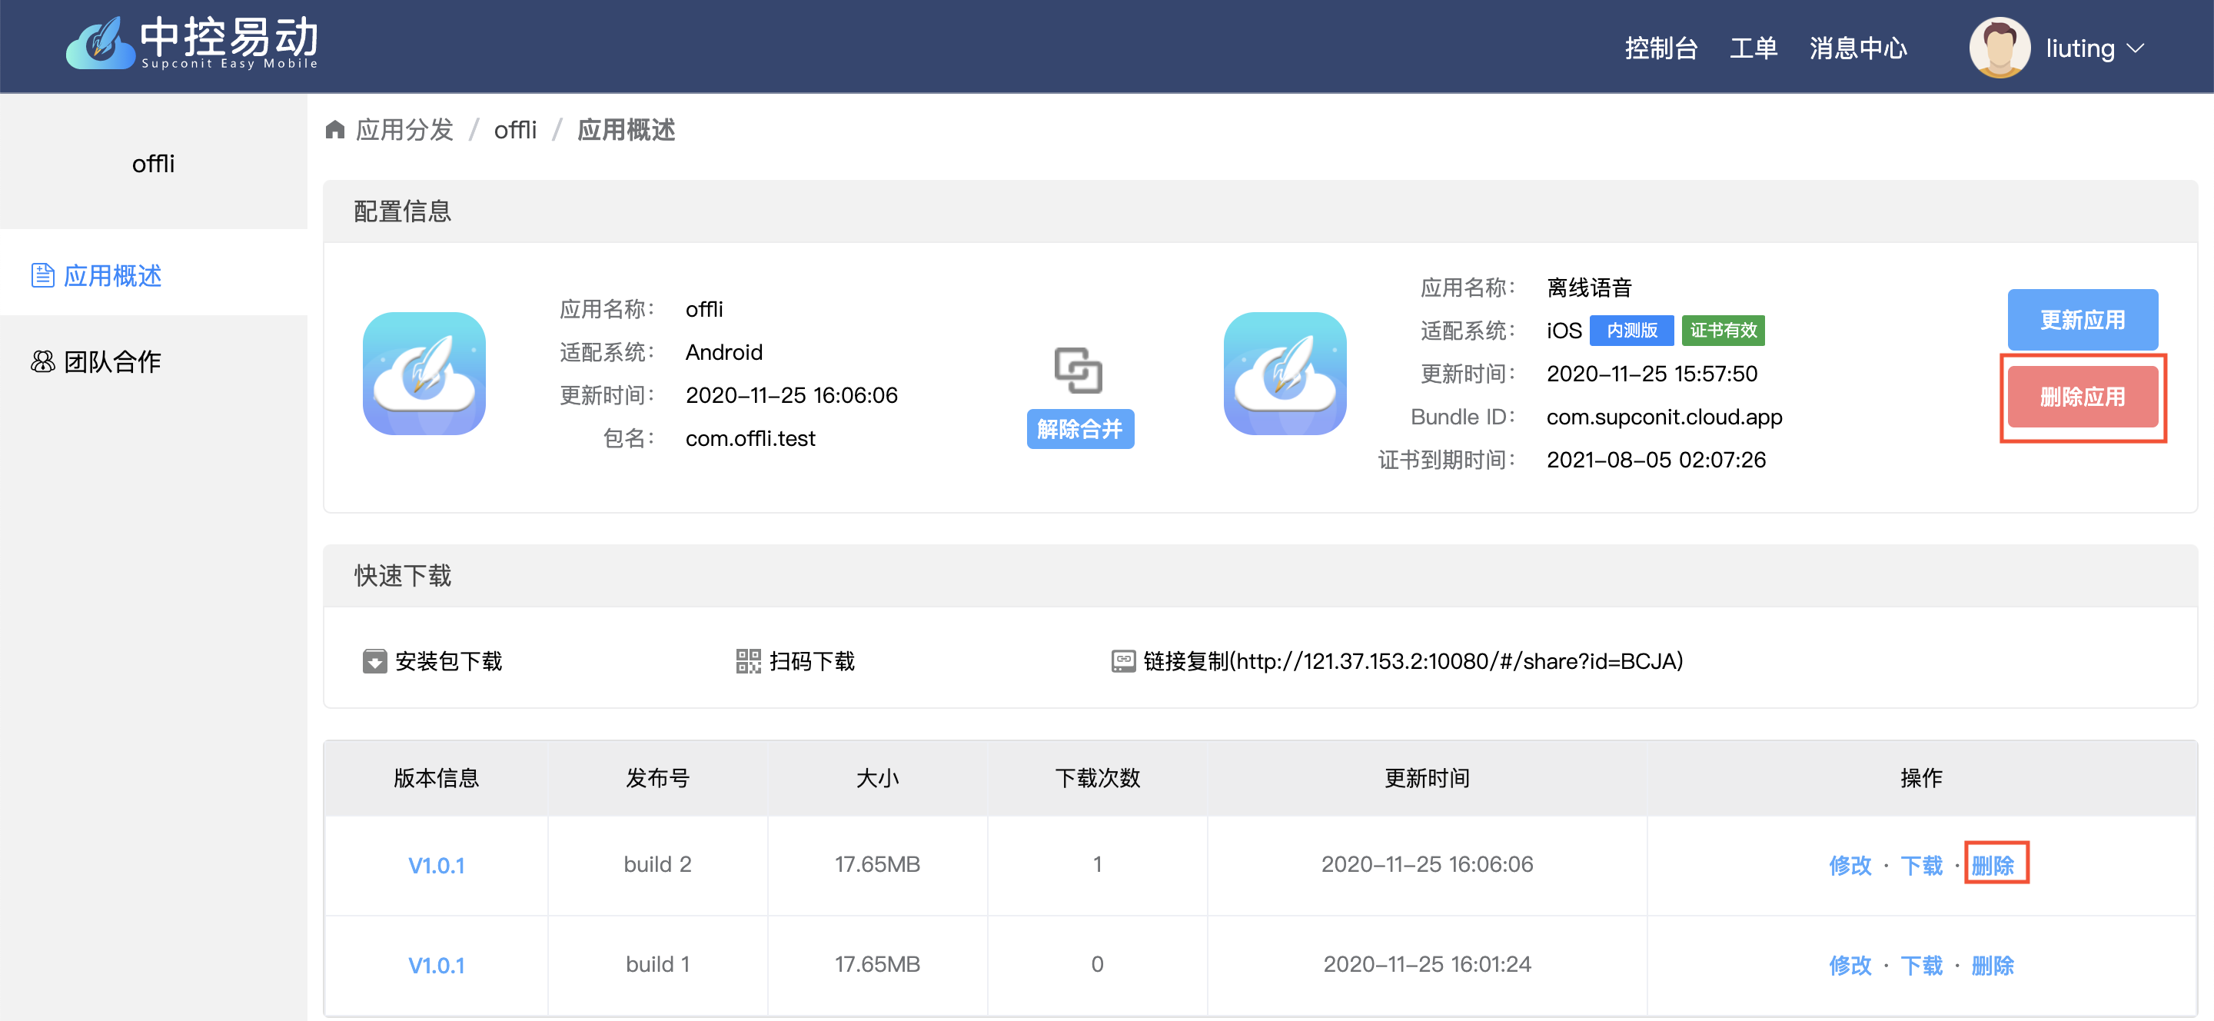The height and width of the screenshot is (1021, 2214).
Task: Open the 消息中心 menu
Action: [1858, 48]
